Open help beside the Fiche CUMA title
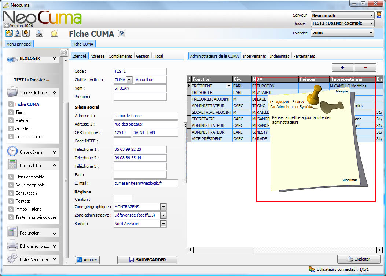386x276 pixels. 122,33
